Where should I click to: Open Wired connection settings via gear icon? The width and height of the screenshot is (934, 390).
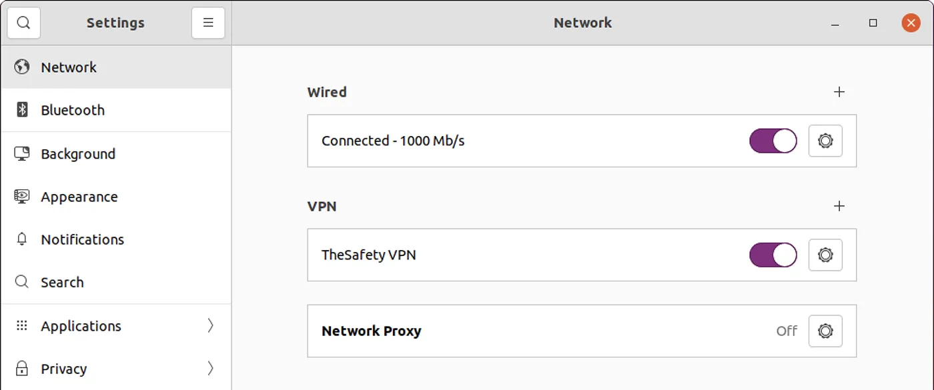(825, 141)
